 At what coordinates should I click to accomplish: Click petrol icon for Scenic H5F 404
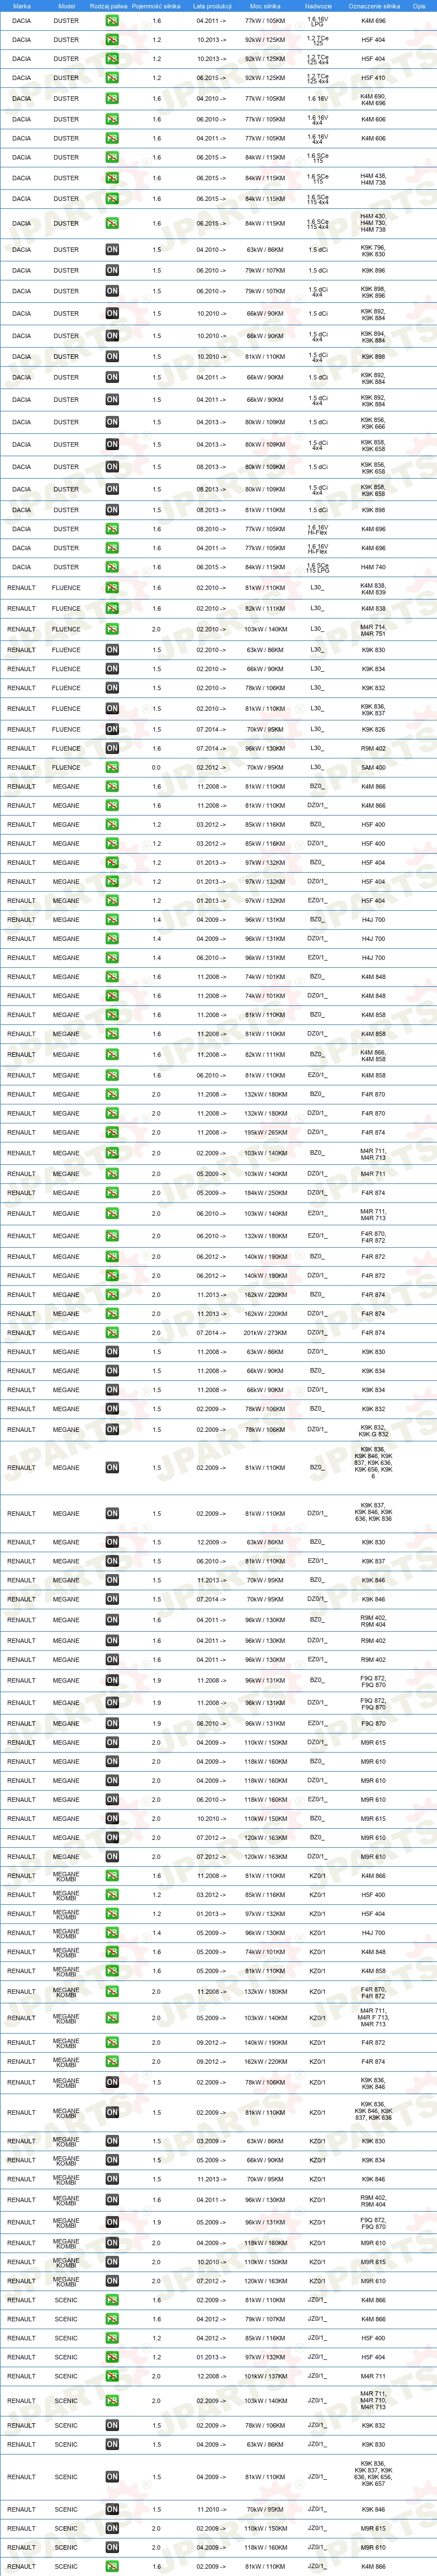pos(112,2357)
